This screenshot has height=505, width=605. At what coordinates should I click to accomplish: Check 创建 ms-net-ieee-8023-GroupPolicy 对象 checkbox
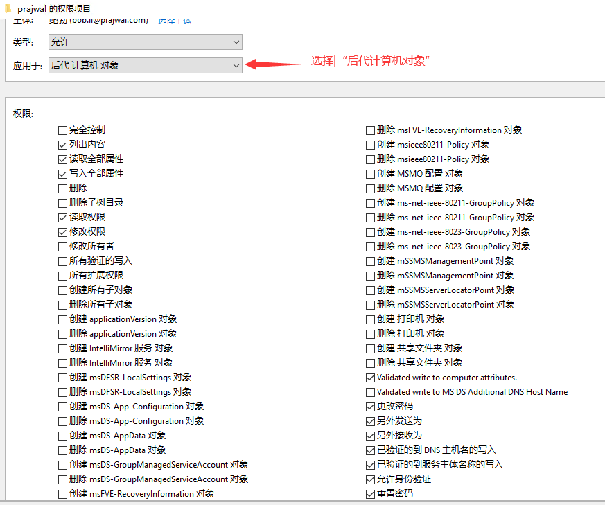pos(370,232)
